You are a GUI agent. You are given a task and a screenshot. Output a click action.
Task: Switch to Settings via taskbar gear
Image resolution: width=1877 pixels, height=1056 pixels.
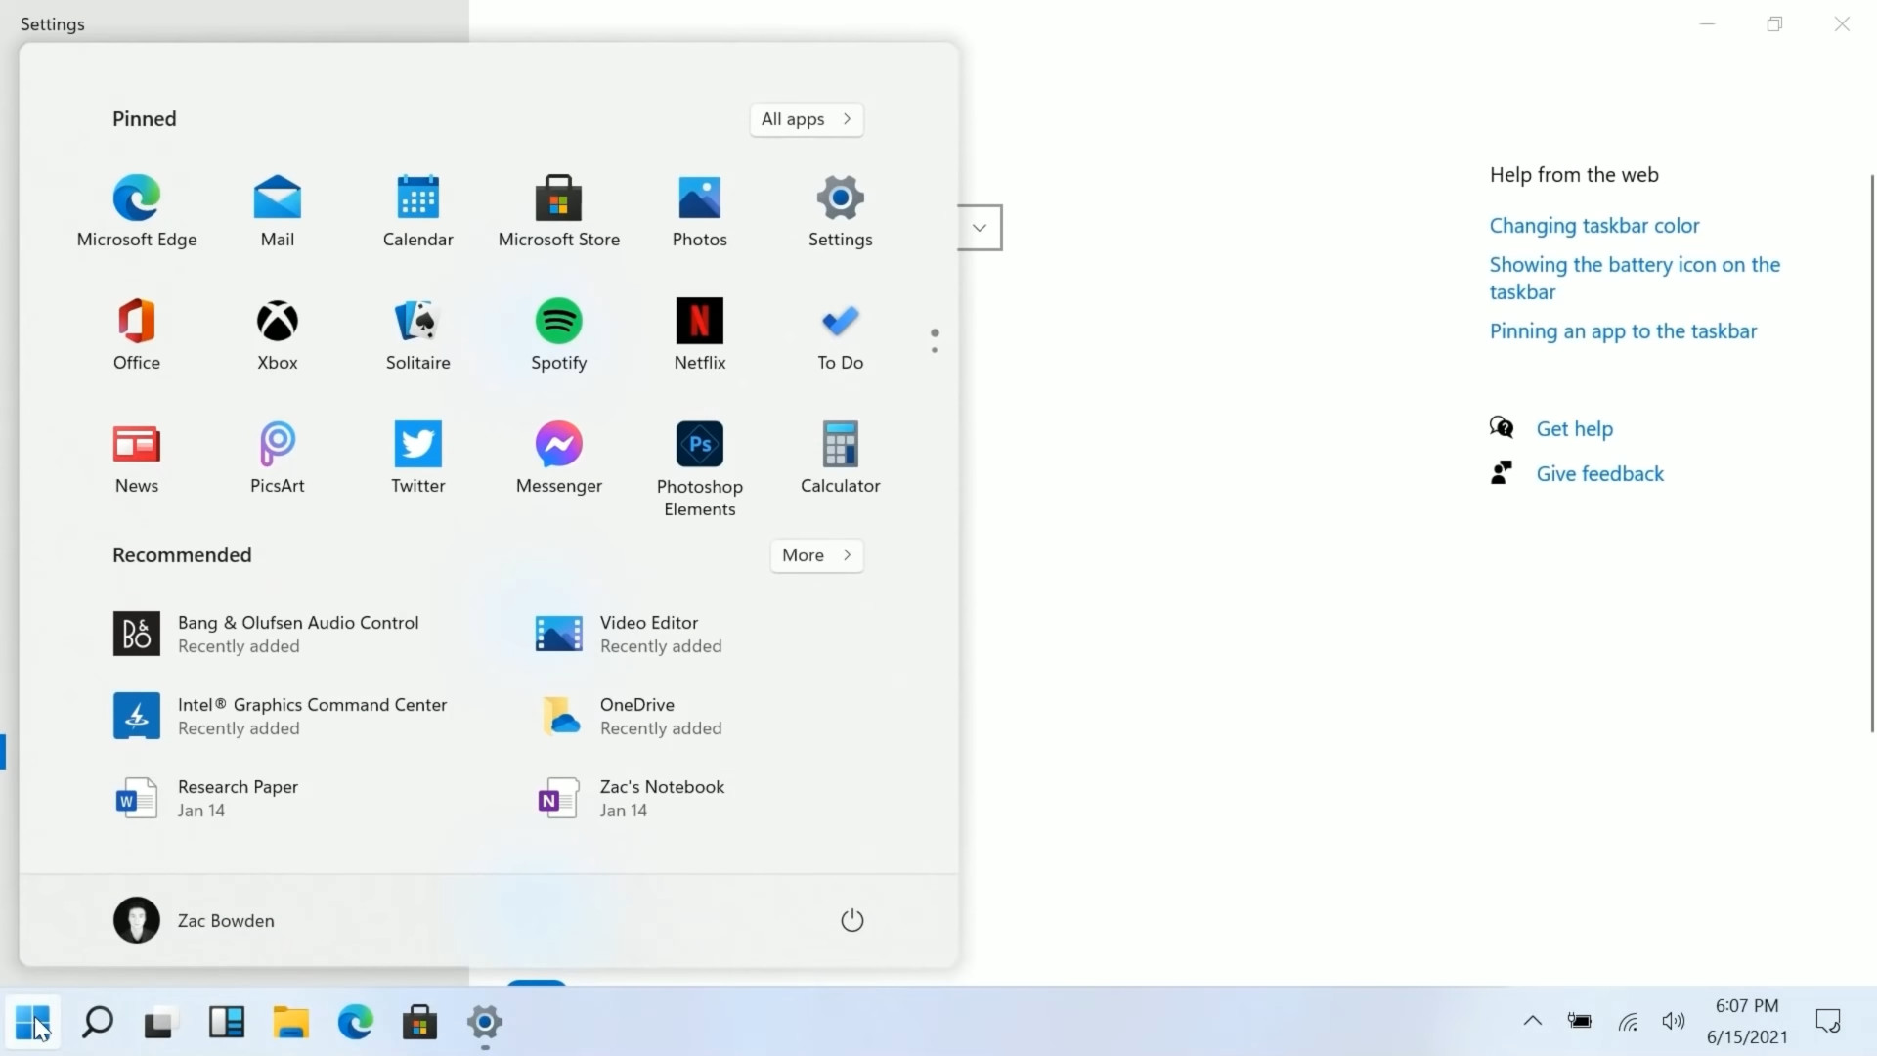484,1023
